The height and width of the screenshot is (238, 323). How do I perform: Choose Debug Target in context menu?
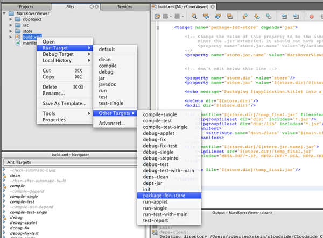click(59, 54)
